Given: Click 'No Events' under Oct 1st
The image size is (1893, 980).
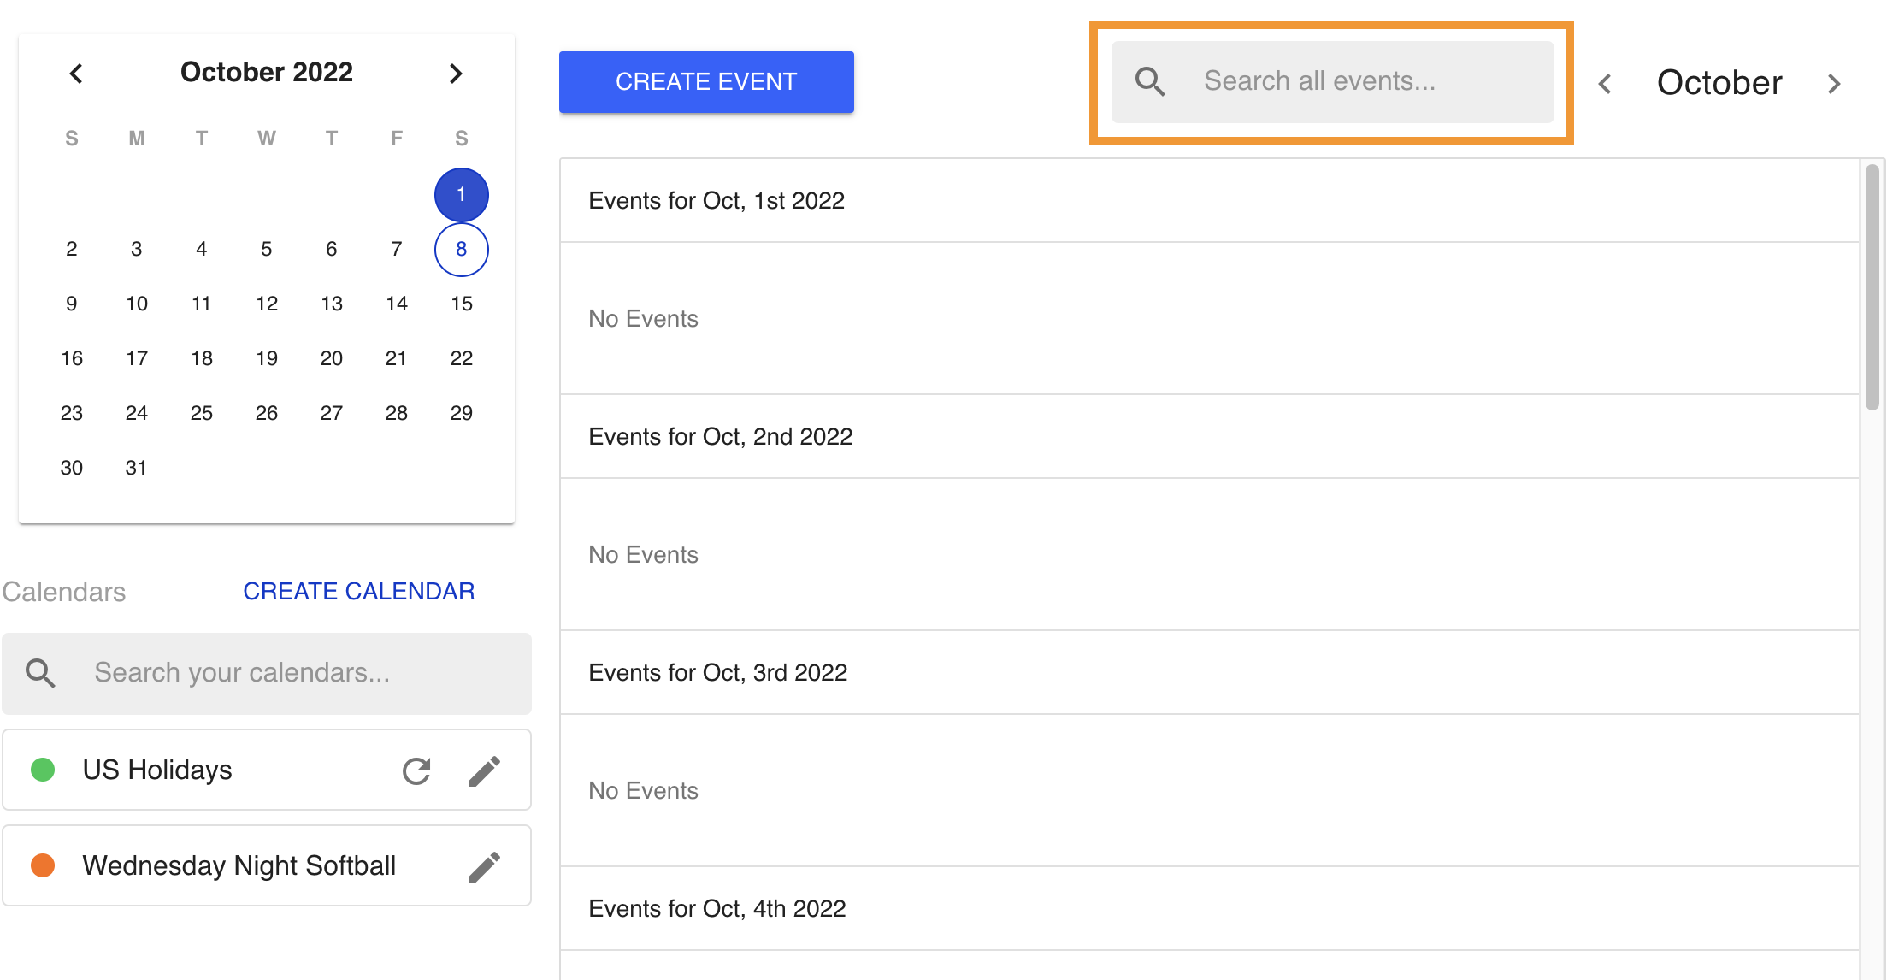Looking at the screenshot, I should click(x=644, y=319).
